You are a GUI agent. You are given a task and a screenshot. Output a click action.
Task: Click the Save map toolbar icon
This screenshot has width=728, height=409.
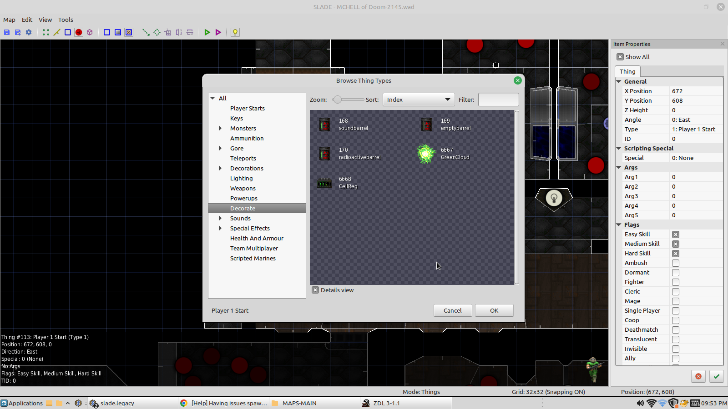(7, 32)
